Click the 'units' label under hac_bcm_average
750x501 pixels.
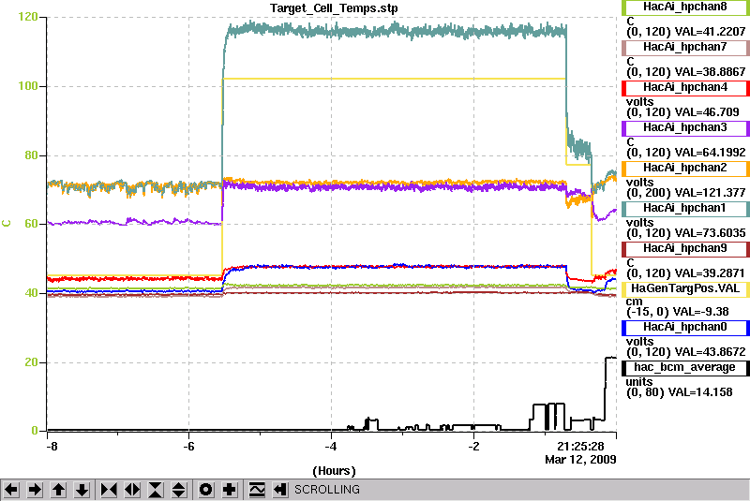639,381
